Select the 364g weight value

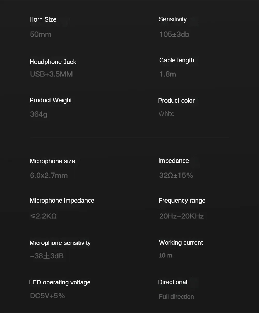click(39, 114)
